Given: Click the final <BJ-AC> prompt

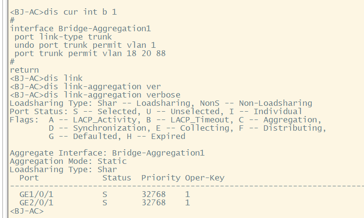Looking at the screenshot, I should click(x=27, y=211).
